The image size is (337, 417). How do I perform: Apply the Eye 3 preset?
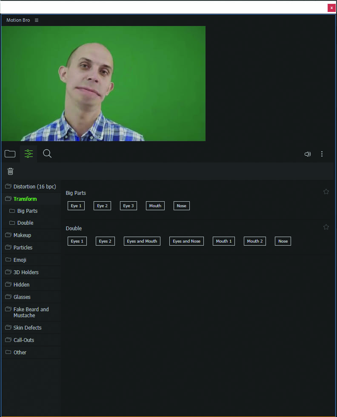click(x=129, y=206)
